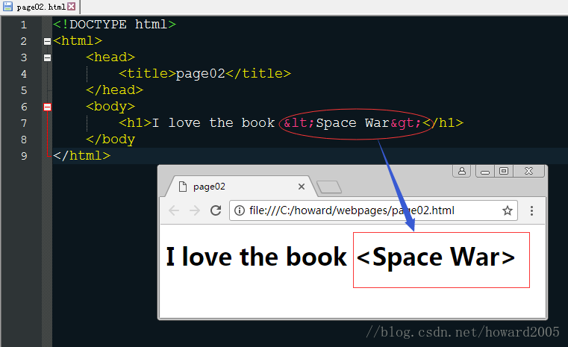Open a new browser tab
This screenshot has width=568, height=347.
(x=329, y=187)
